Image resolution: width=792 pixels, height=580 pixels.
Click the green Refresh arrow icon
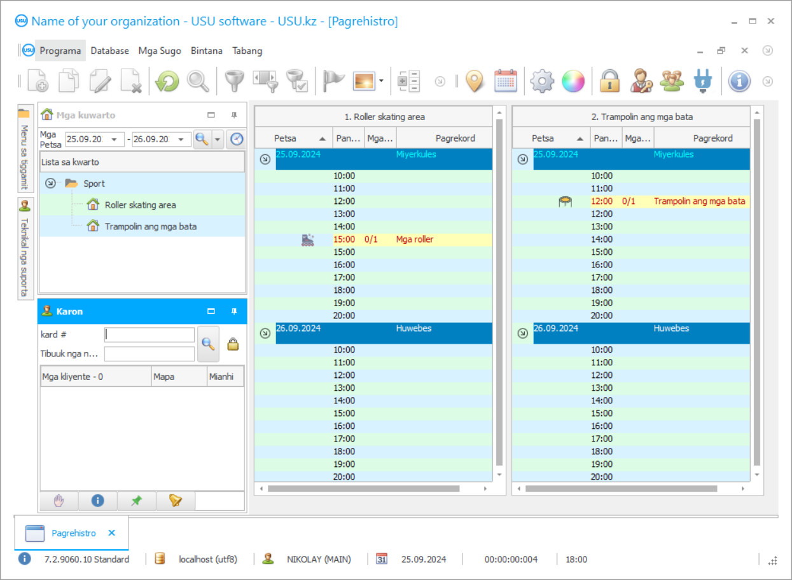coord(167,81)
